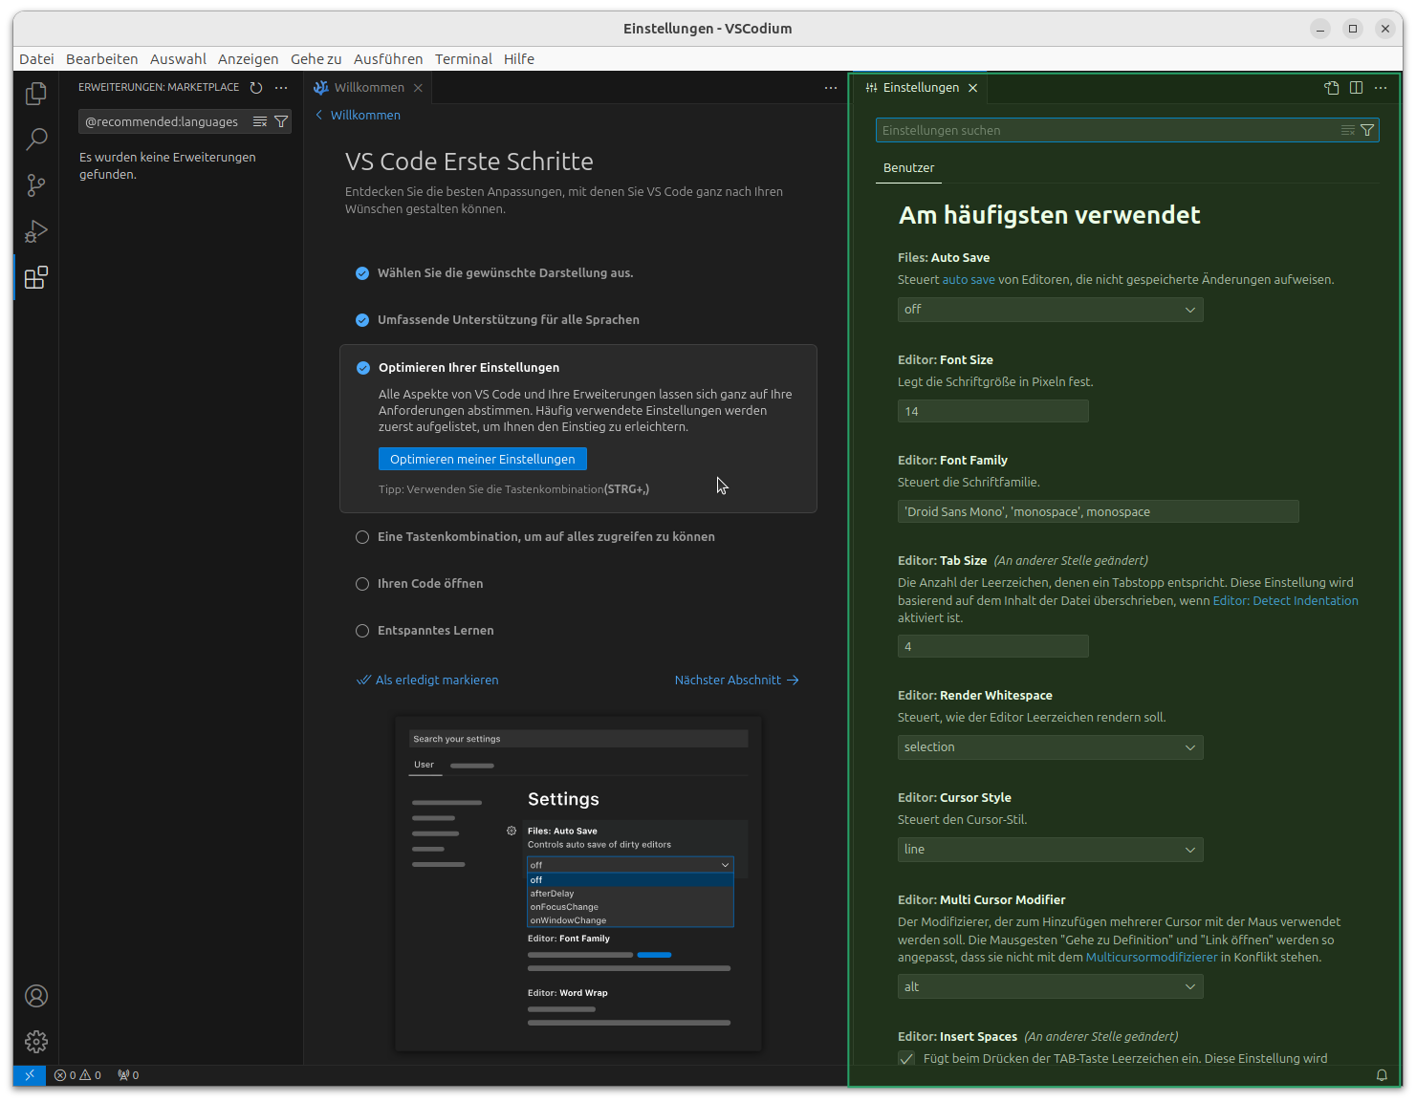
Task: Open the Search view icon
Action: (36, 140)
